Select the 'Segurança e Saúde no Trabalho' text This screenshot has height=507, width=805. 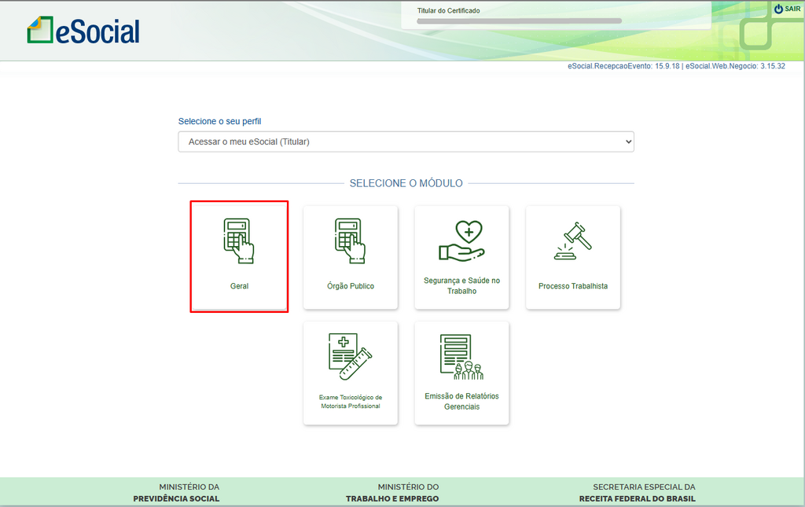point(461,286)
